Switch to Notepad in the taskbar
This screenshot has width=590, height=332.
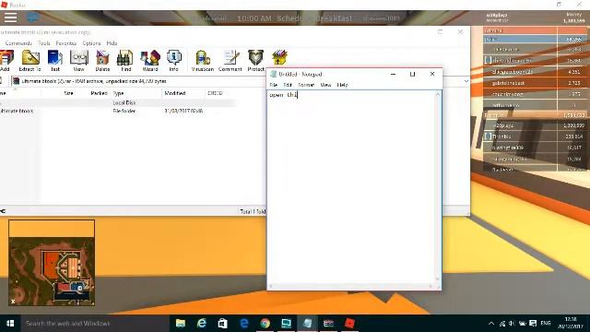307,324
